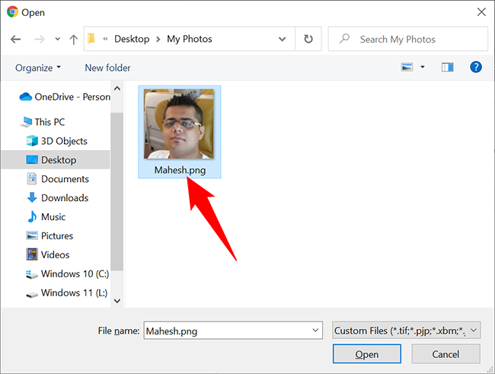The height and width of the screenshot is (374, 495).
Task: Click the Mahesh.png file name label
Action: coord(180,170)
